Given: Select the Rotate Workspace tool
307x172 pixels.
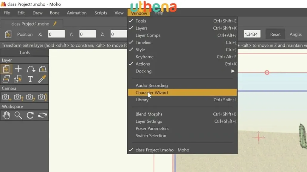Looking at the screenshot, I should tap(30, 115).
